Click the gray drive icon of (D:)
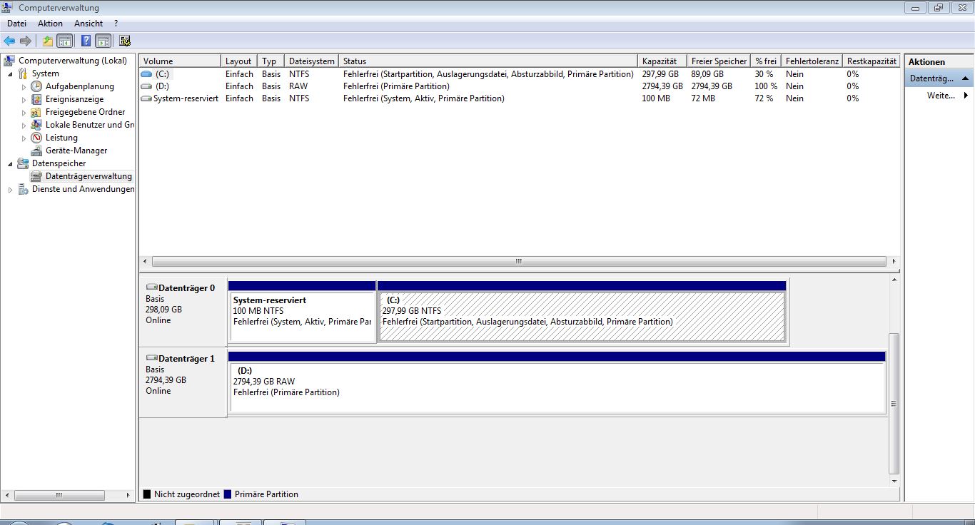The image size is (975, 525). coord(147,86)
